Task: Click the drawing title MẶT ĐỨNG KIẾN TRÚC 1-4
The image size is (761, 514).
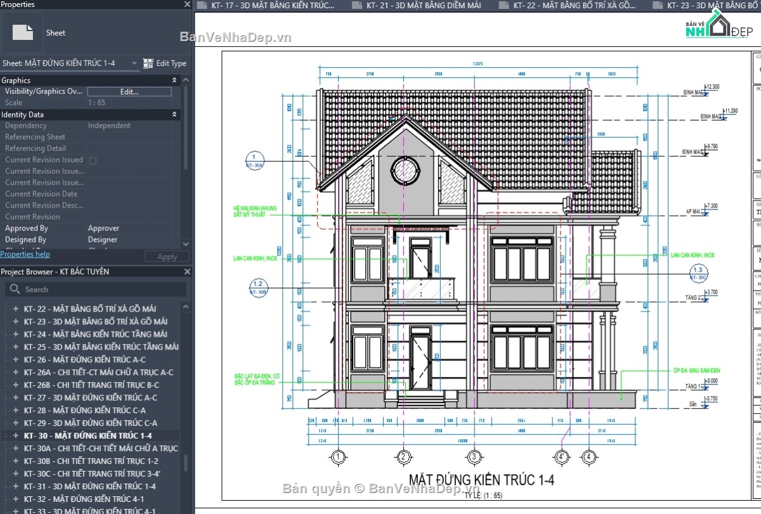Action: tap(481, 480)
